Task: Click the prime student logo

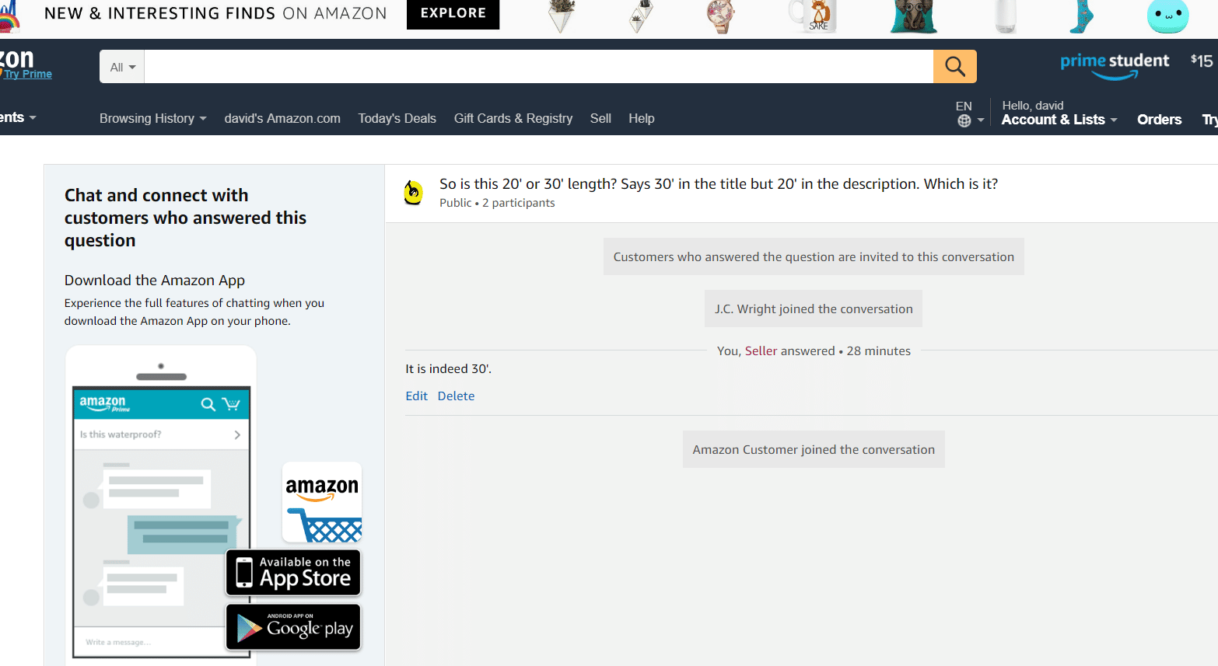Action: click(1115, 65)
